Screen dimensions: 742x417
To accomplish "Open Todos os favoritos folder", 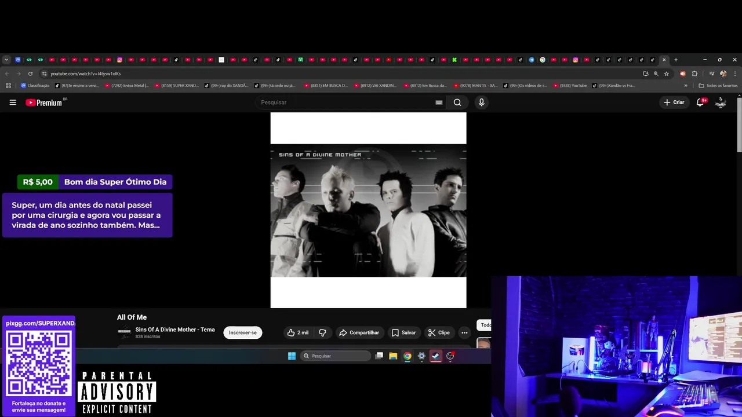I will (718, 86).
